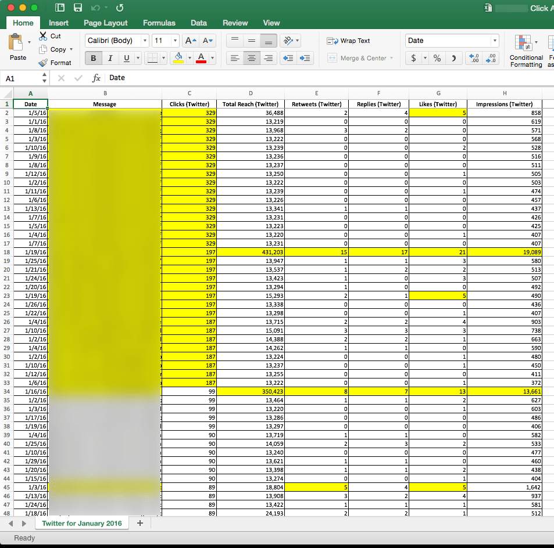
Task: Open the Date number format dropdown
Action: click(x=495, y=41)
